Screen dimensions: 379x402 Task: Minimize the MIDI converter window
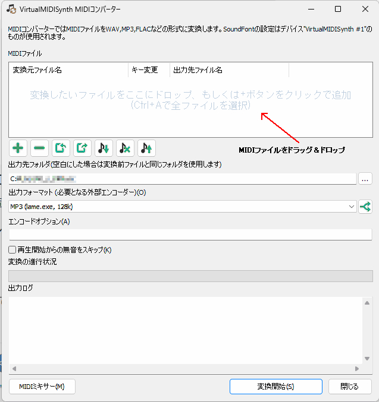pos(311,10)
